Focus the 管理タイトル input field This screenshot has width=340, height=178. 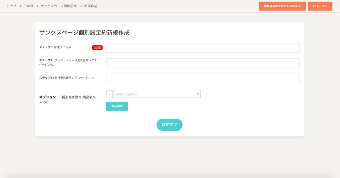(x=203, y=48)
